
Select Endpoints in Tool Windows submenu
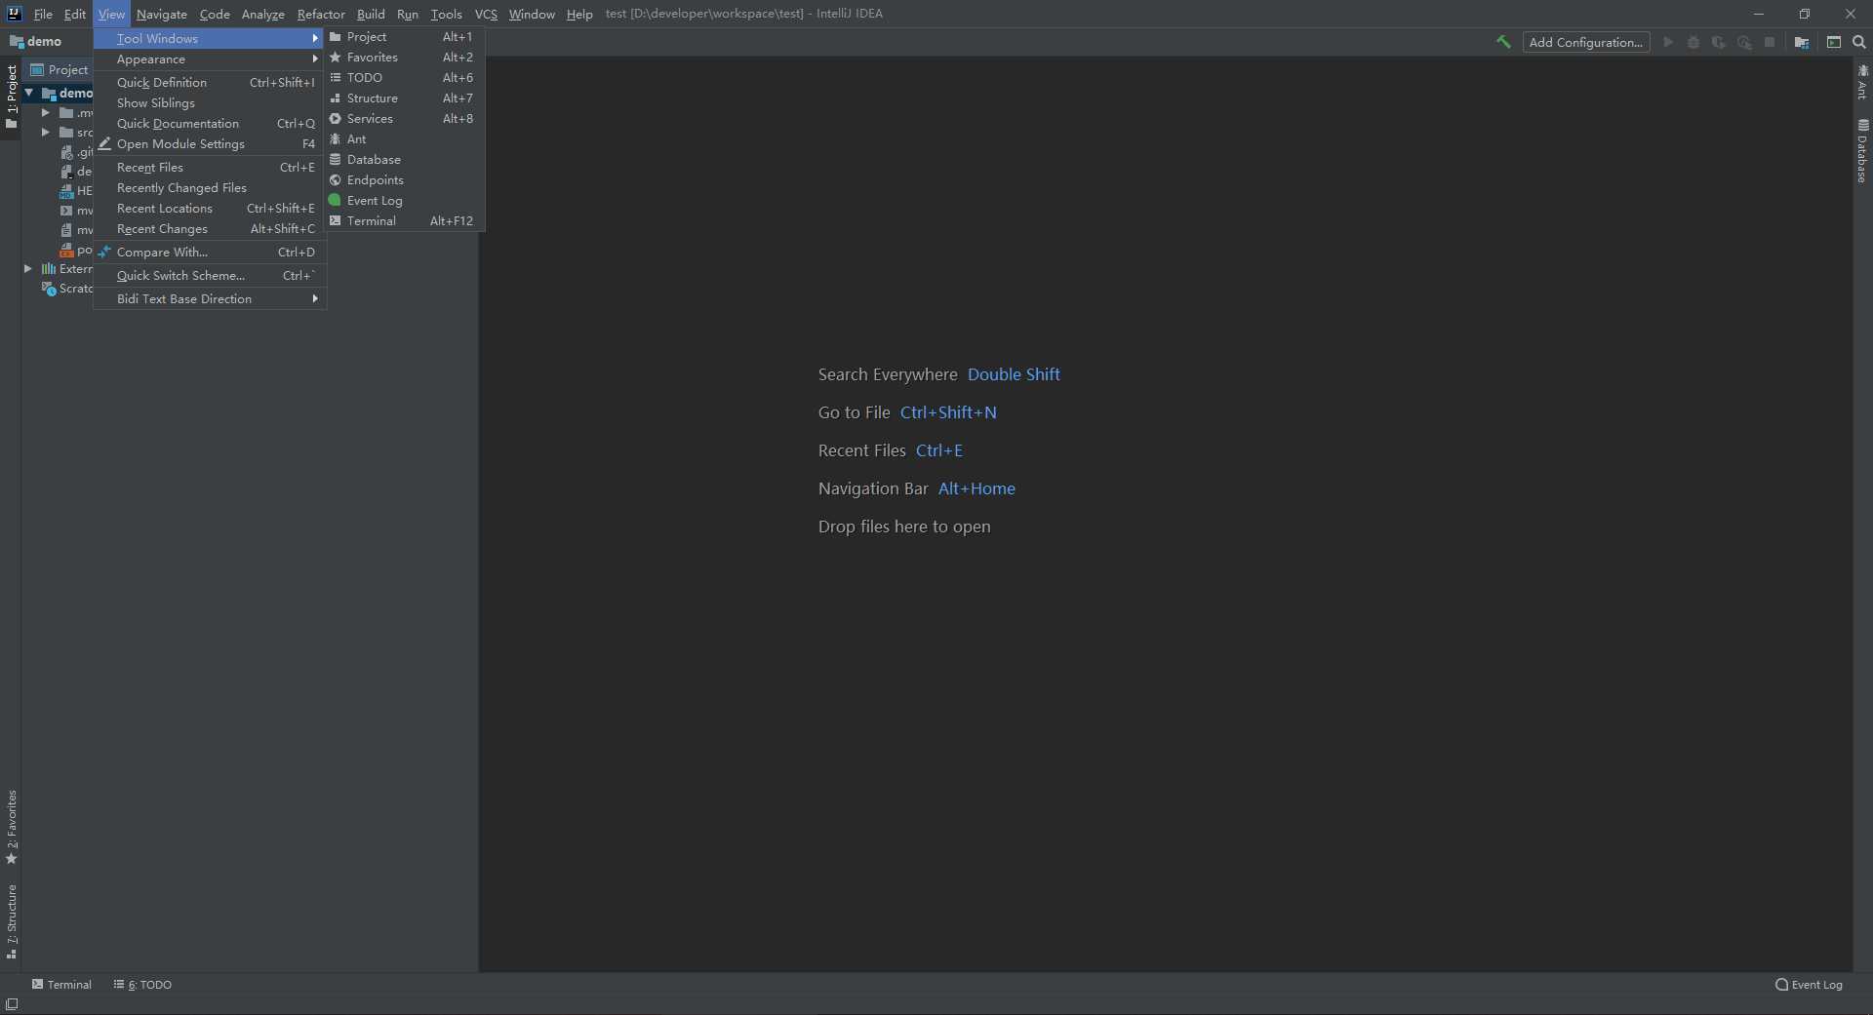click(404, 180)
